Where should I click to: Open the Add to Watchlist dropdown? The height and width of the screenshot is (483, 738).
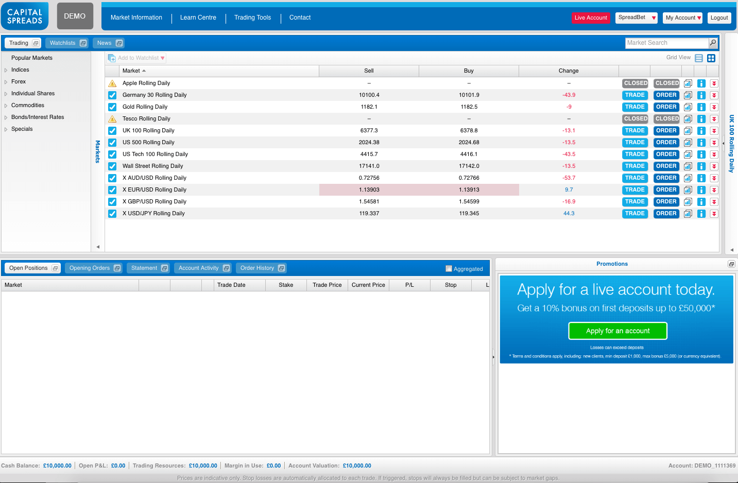click(x=137, y=58)
